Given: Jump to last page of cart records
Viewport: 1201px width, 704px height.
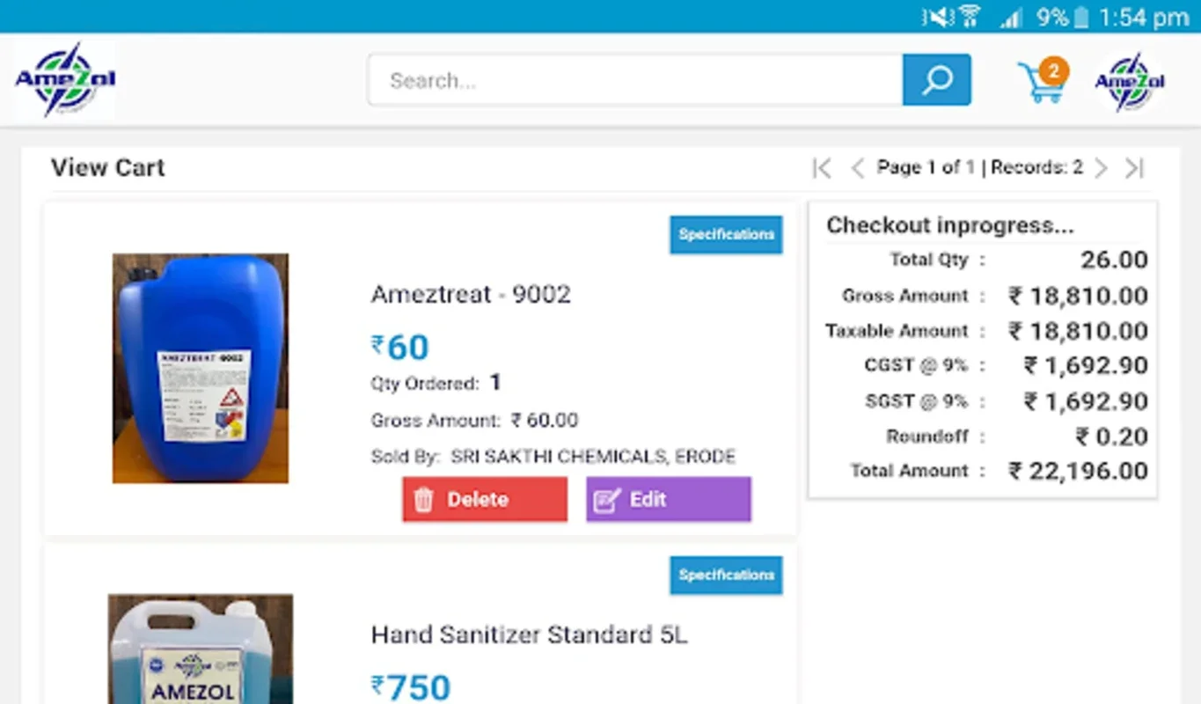Looking at the screenshot, I should pyautogui.click(x=1135, y=168).
